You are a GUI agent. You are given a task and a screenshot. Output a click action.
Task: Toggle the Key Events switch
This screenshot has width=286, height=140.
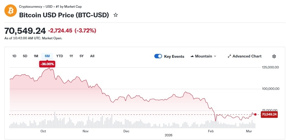(158, 56)
